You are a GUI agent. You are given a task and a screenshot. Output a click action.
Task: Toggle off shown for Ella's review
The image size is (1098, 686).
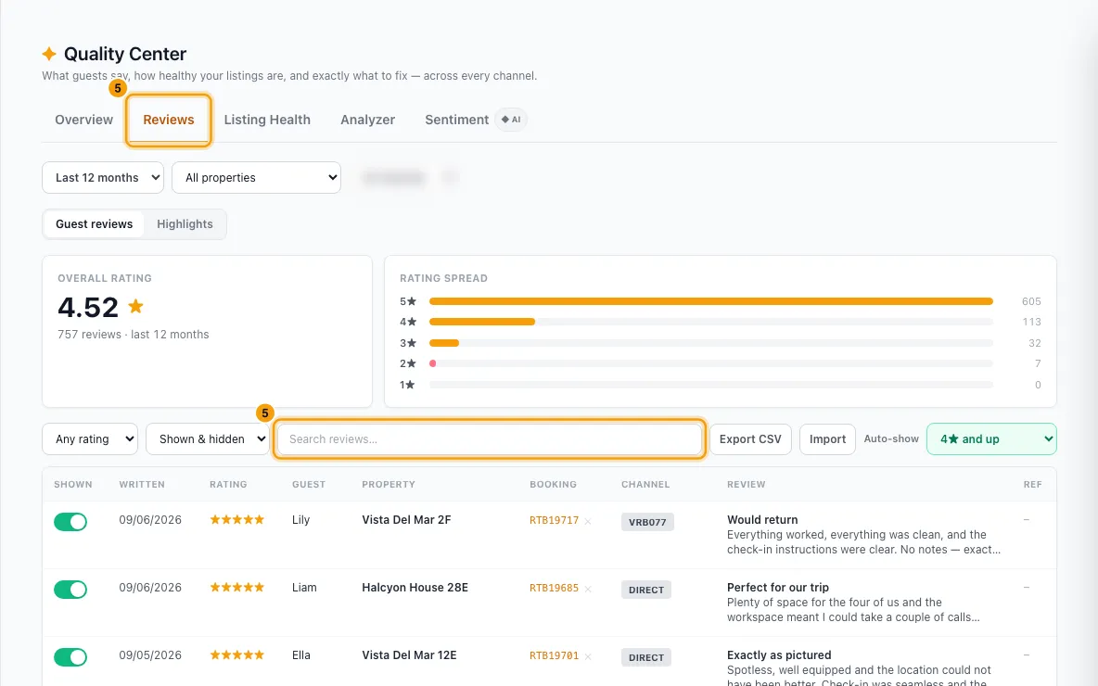pos(70,657)
